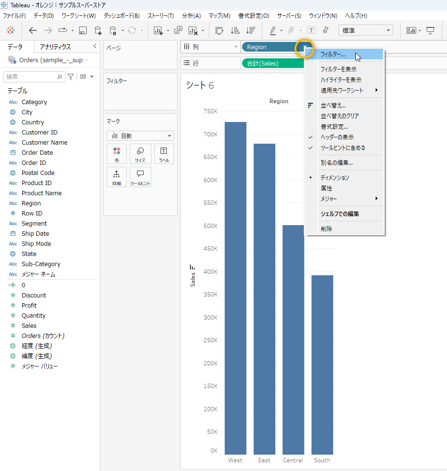Switch to the アナリティクス tab
447x471 pixels.
pyautogui.click(x=55, y=47)
